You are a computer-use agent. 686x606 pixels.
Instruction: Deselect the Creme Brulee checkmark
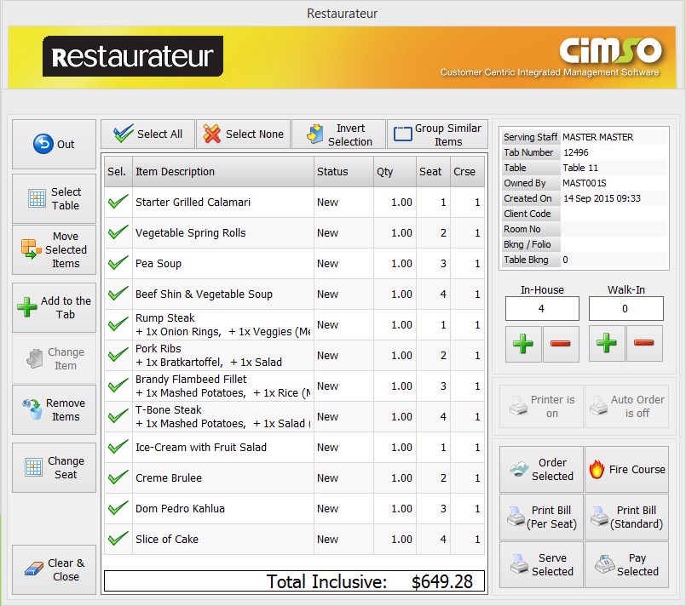coord(118,477)
